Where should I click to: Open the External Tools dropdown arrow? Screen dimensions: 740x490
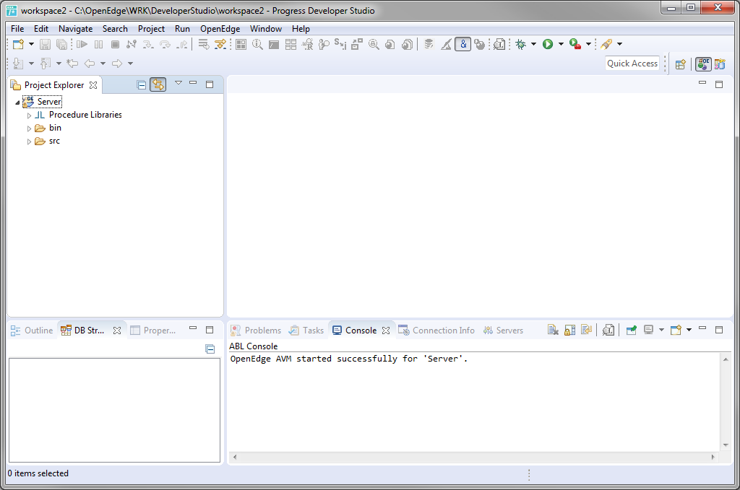(588, 44)
